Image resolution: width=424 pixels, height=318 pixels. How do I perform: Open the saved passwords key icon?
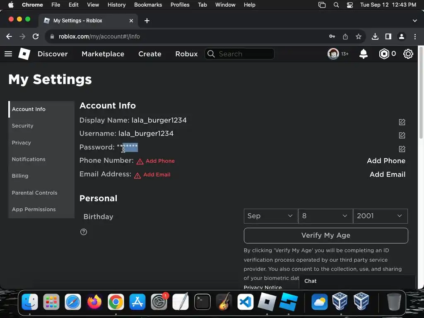(x=332, y=36)
